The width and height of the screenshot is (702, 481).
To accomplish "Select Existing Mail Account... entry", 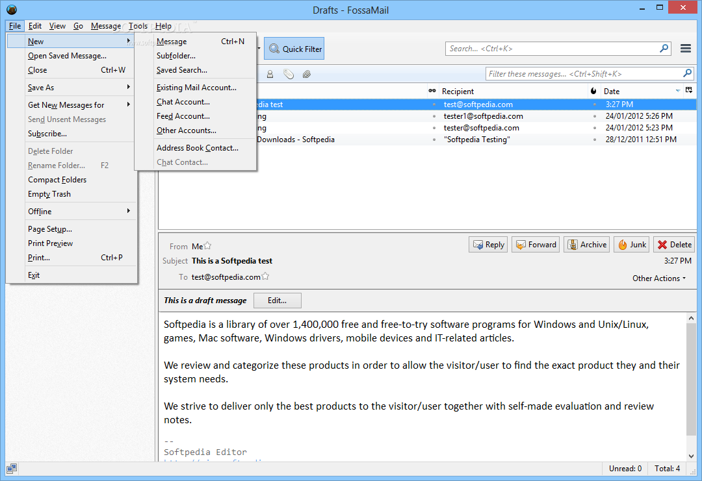I will pos(196,87).
